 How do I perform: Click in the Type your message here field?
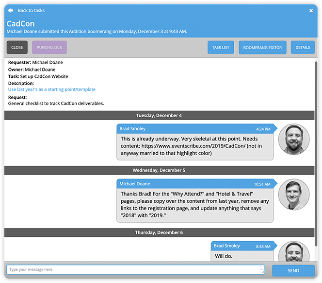pos(136,269)
